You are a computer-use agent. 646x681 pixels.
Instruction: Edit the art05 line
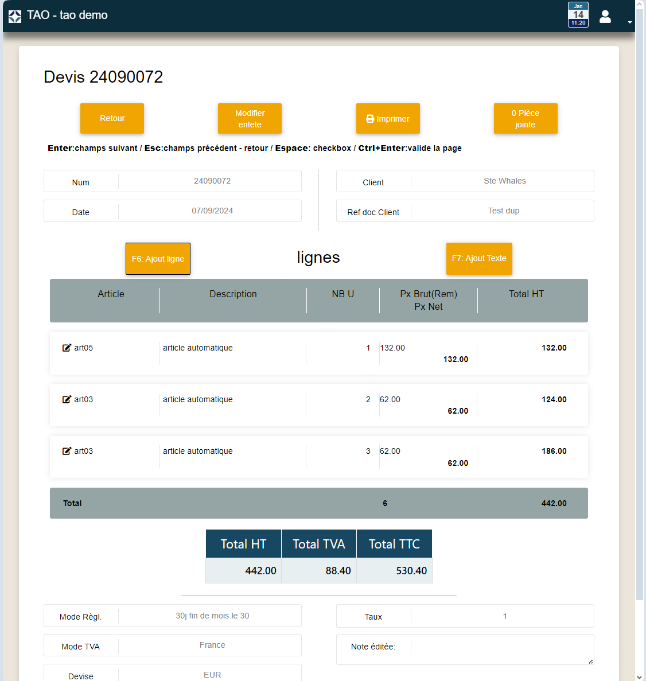tap(67, 348)
